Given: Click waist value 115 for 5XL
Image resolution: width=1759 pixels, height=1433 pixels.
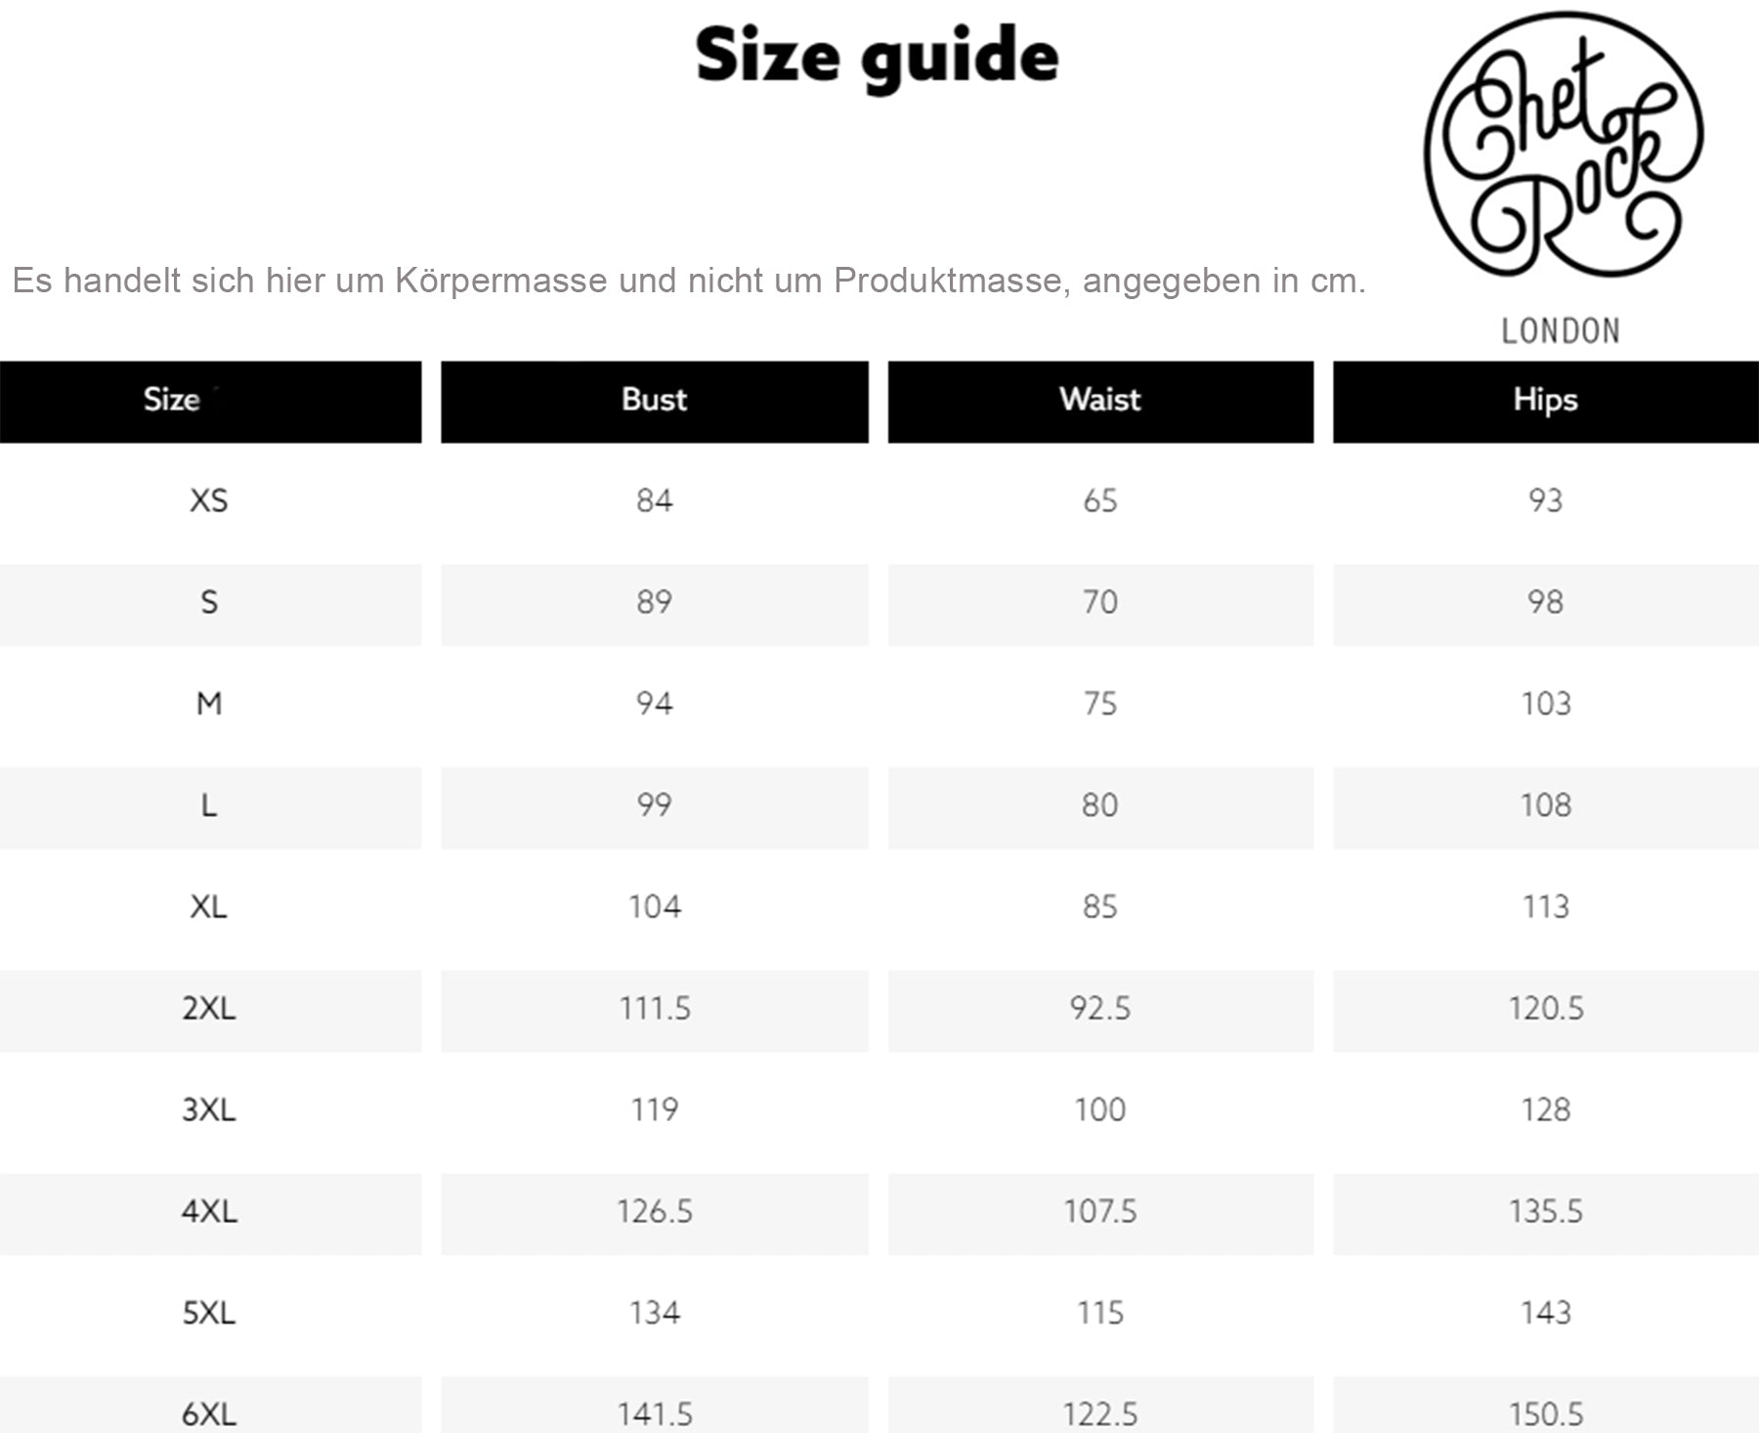Looking at the screenshot, I should [1099, 1313].
